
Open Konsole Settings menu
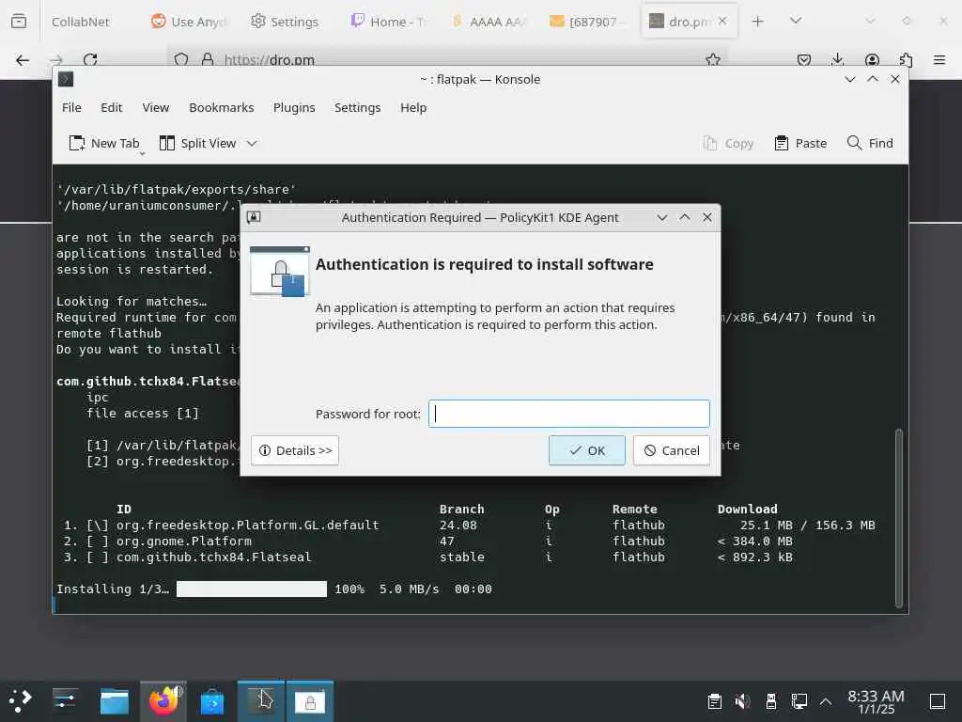(x=357, y=107)
